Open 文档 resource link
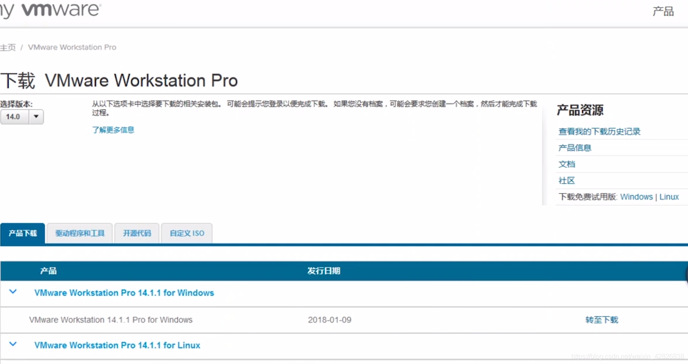Screen dimensions: 688x364 567,164
